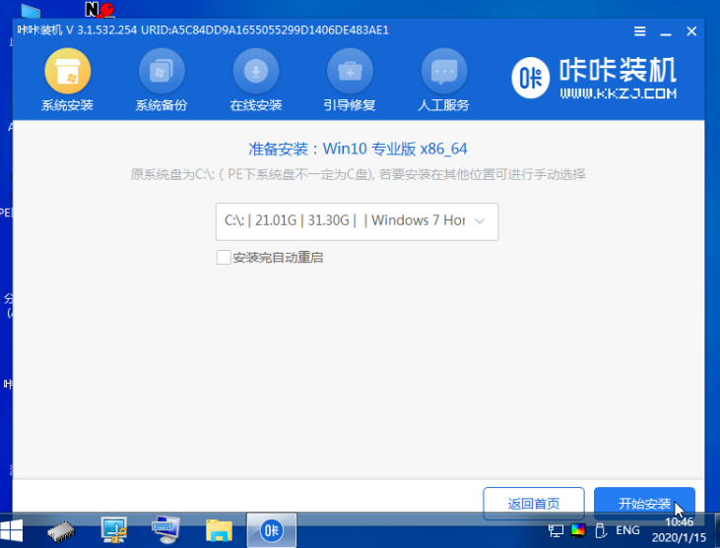
Task: Click the 准备安装：Win10 专业版 x86_64 heading
Action: click(x=358, y=149)
